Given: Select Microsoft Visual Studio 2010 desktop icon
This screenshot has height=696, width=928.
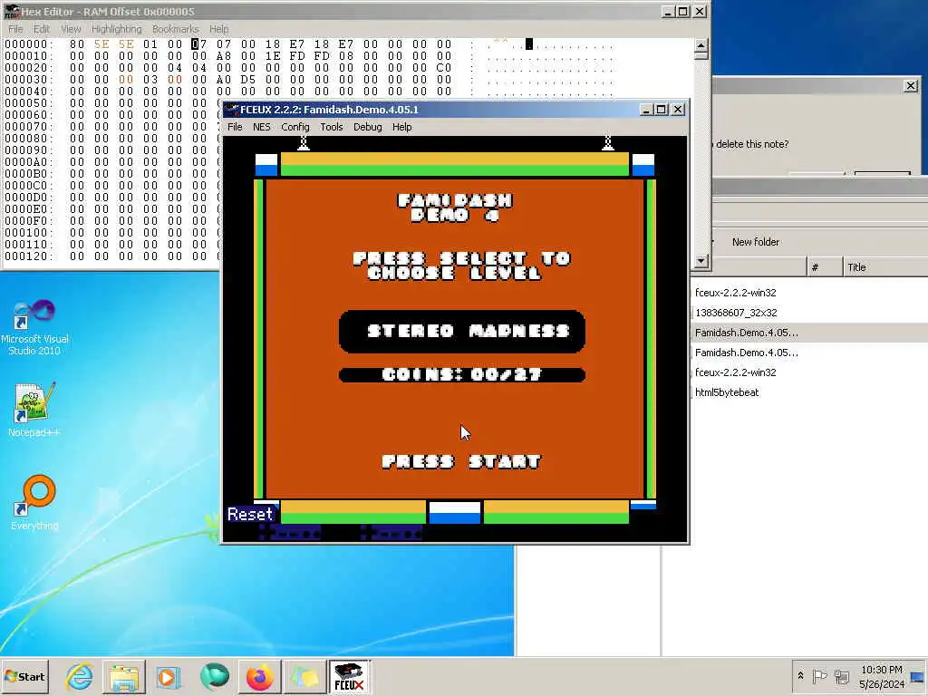Looking at the screenshot, I should pos(34,326).
